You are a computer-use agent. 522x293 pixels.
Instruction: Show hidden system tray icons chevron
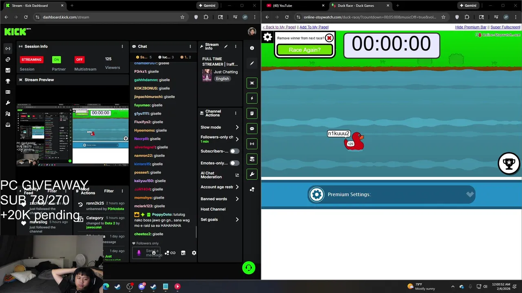(453, 286)
